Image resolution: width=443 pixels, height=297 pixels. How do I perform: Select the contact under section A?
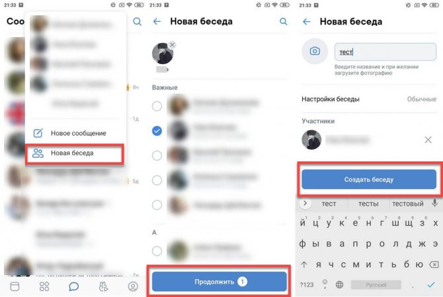[x=157, y=251]
